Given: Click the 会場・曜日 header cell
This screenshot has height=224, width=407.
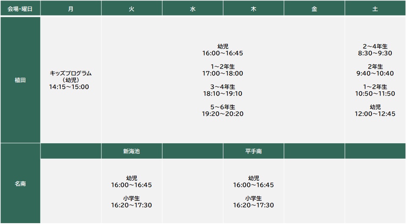Looking at the screenshot, I should [20, 8].
